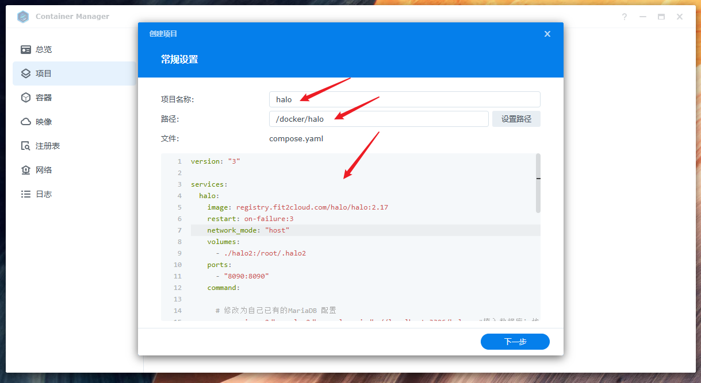Maximize the Container Manager window

661,17
